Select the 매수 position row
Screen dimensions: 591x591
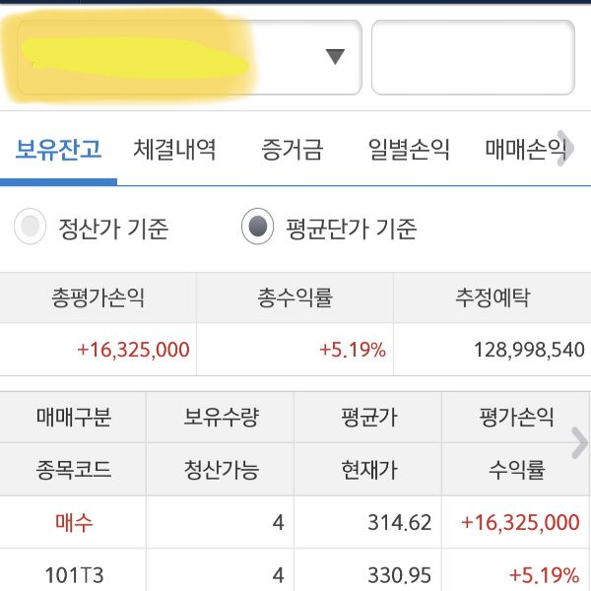[73, 522]
